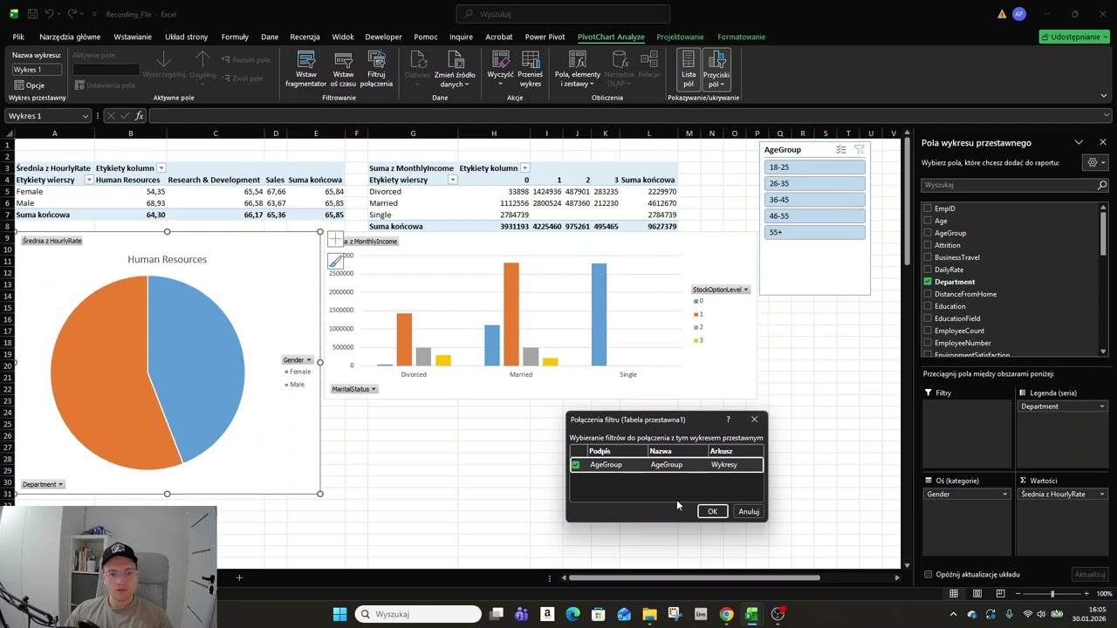Open StockOptionLevel field button on bar chart
The height and width of the screenshot is (628, 1117).
click(721, 290)
